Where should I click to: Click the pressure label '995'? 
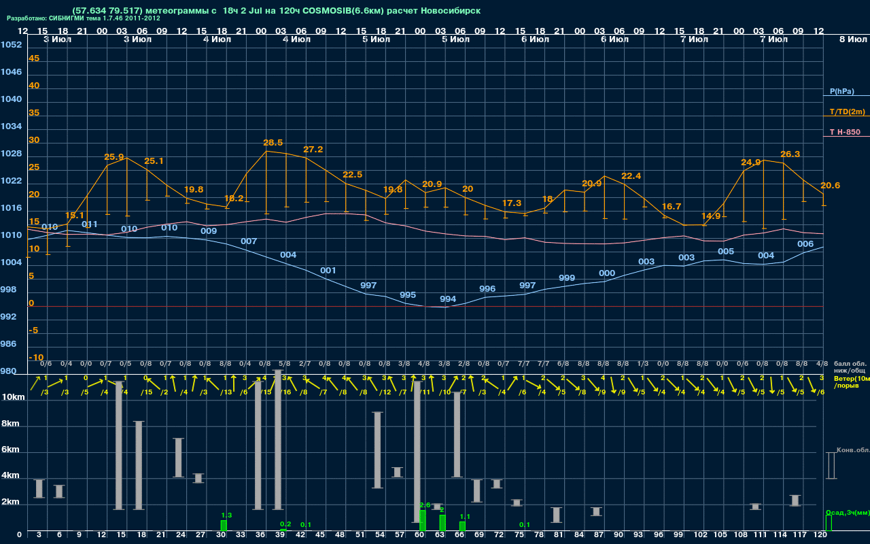point(408,295)
